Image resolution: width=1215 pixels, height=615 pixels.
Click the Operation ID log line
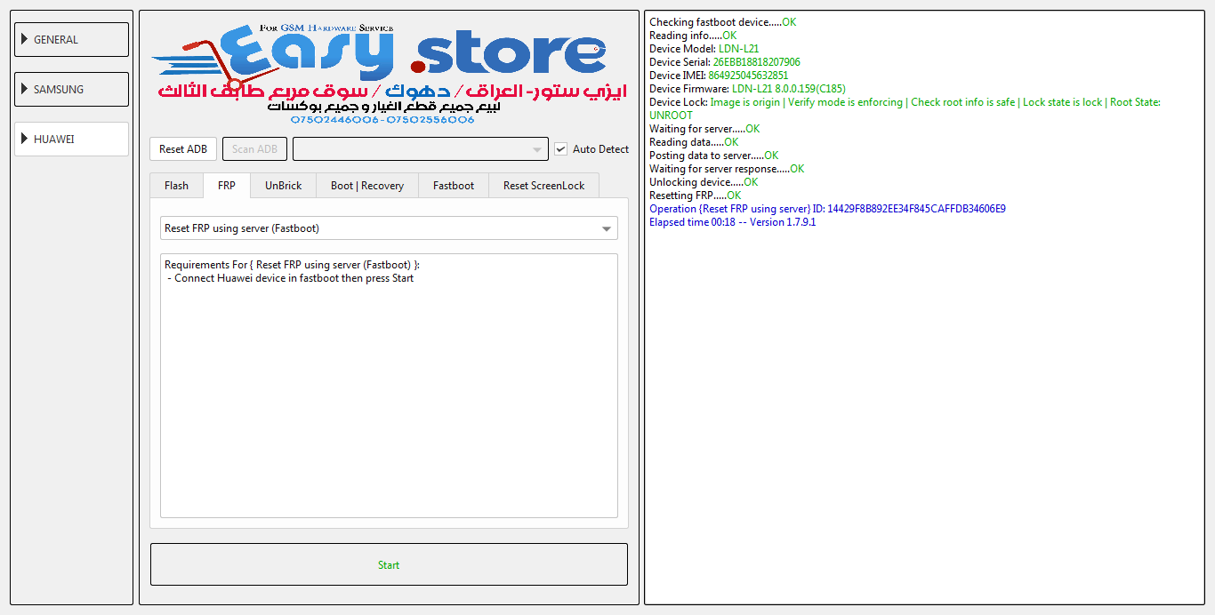point(827,209)
